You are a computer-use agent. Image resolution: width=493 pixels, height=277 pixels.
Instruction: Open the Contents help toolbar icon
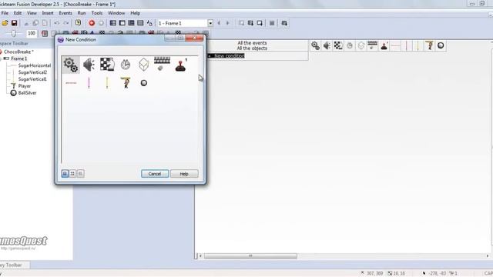78,23
